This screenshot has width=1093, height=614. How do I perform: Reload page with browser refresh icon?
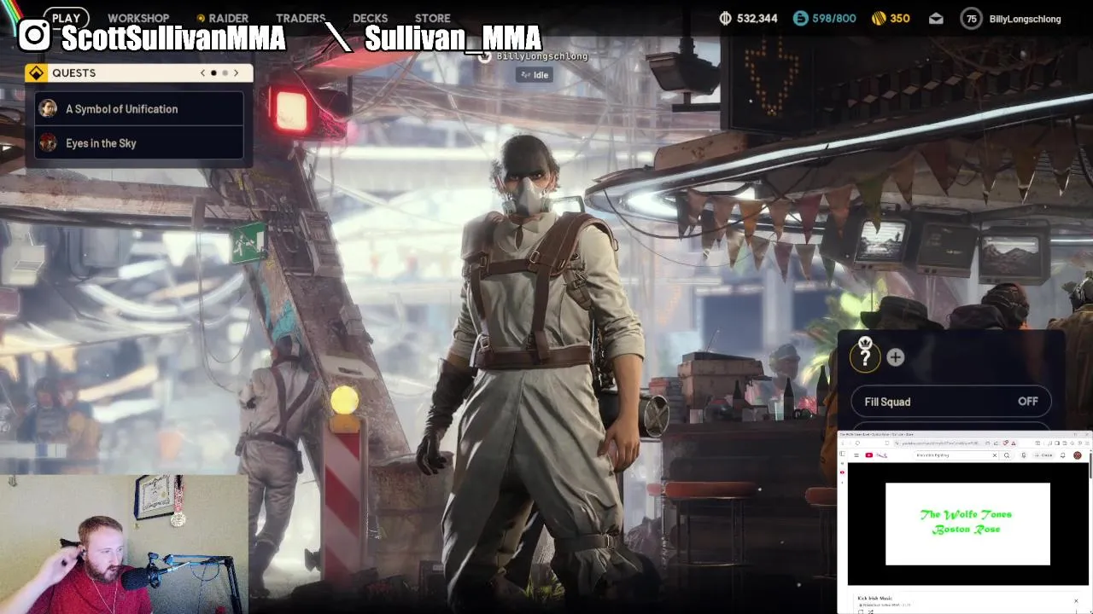tap(857, 443)
